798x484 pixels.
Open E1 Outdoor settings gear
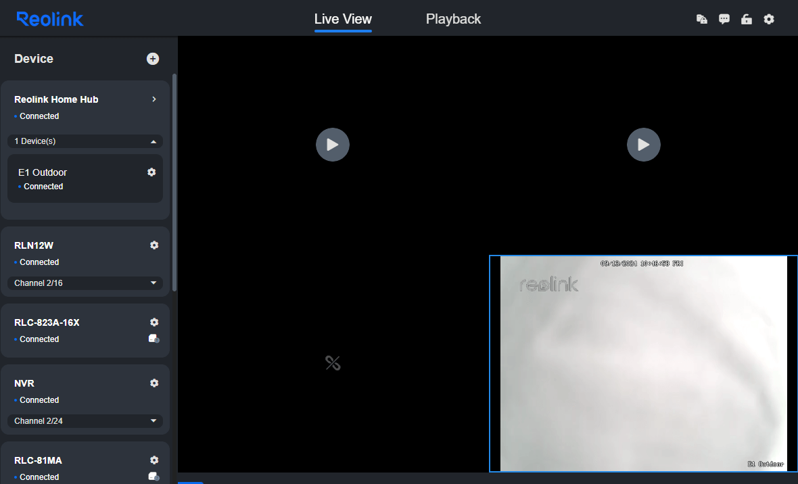151,172
